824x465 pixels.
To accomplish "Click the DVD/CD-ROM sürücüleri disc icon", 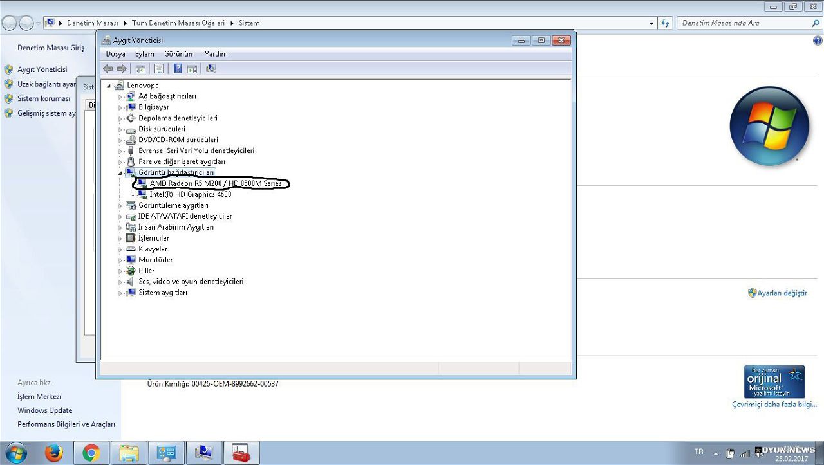I will pyautogui.click(x=131, y=140).
